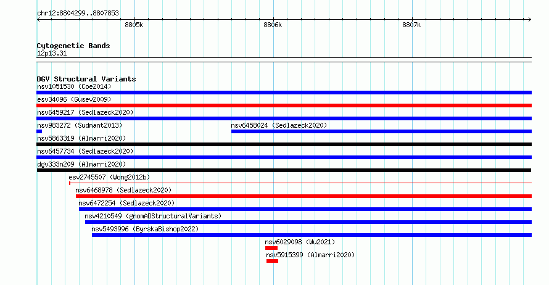
Task: Select the blue nsv4210549 variant bar
Action: coord(308,222)
